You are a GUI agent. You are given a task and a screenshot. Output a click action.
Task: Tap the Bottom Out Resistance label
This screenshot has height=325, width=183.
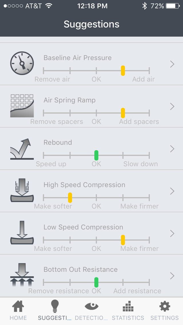(80, 269)
